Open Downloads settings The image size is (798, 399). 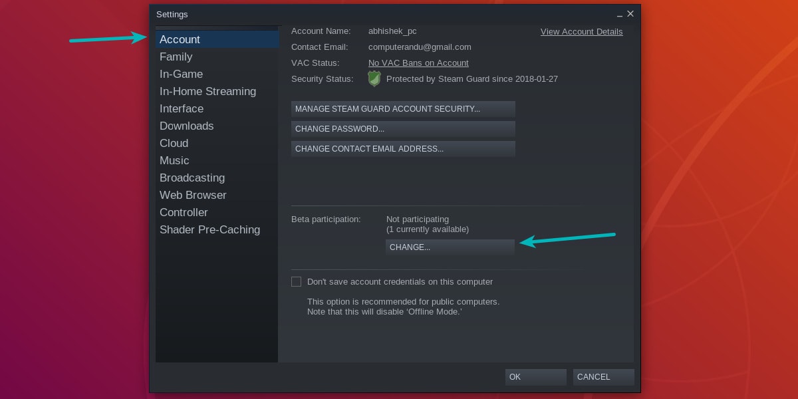(186, 126)
